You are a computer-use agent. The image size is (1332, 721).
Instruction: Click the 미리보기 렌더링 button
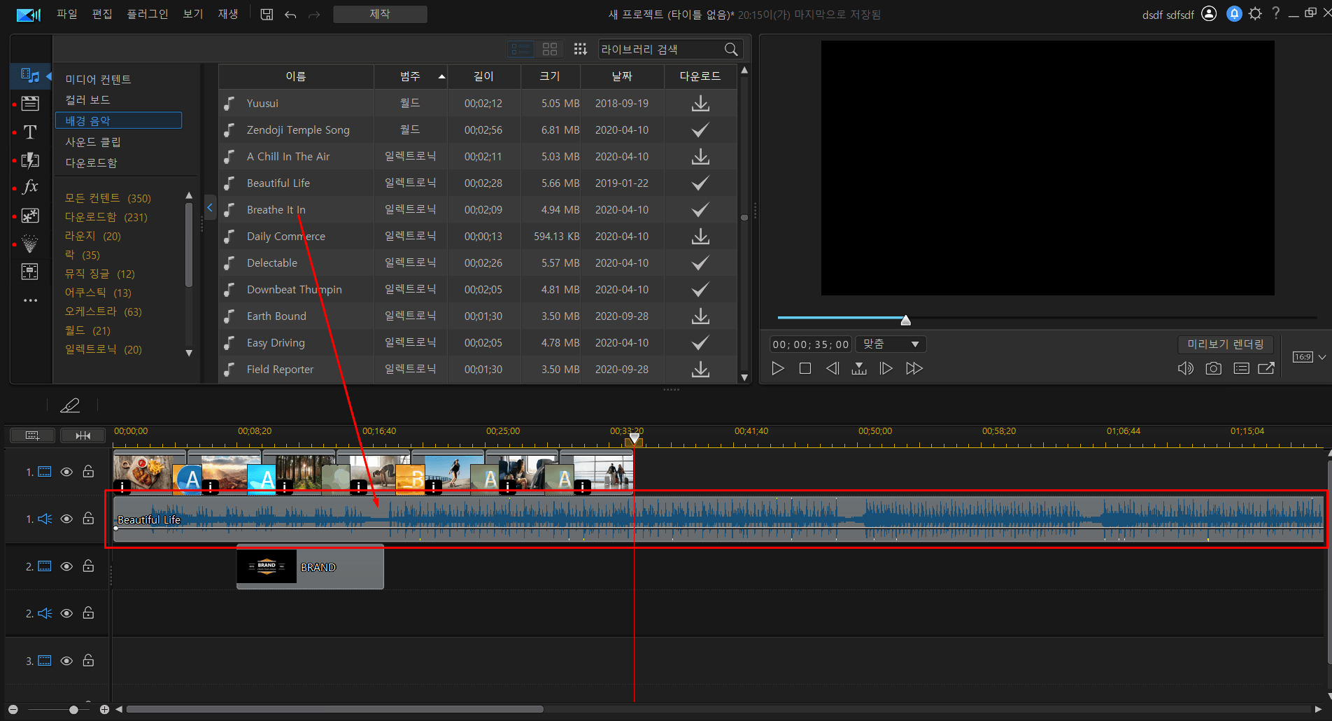(x=1225, y=344)
